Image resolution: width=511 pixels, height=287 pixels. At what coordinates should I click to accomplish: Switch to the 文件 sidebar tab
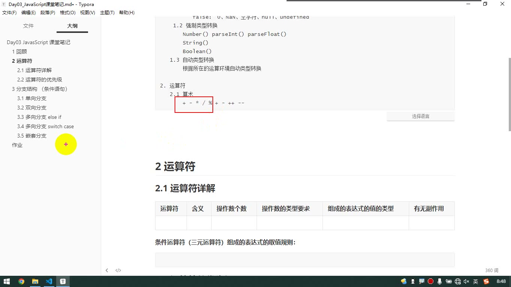(x=28, y=26)
